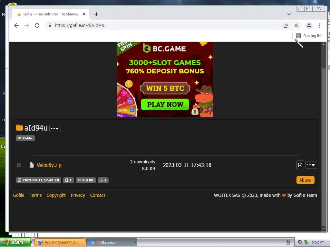Click the Public visibility badge
Image resolution: width=330 pixels, height=247 pixels.
coord(25,138)
